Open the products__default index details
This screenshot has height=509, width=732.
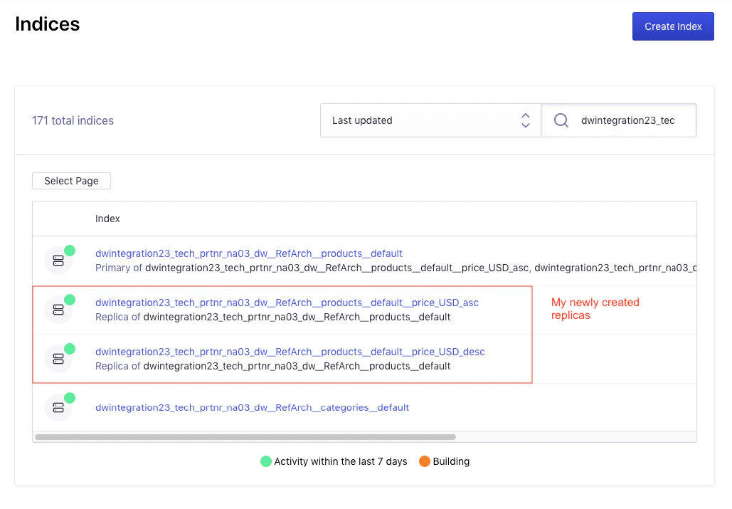249,253
